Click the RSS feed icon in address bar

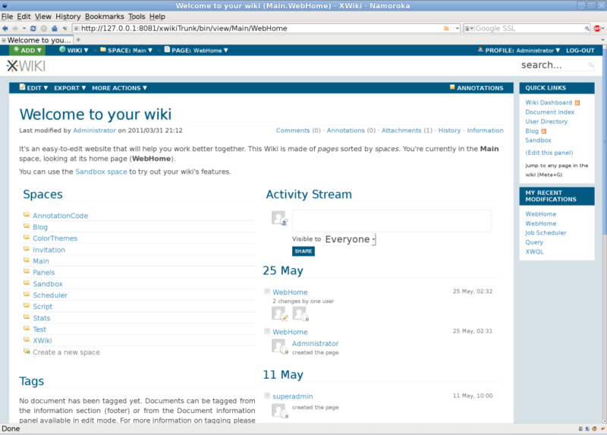click(x=446, y=28)
